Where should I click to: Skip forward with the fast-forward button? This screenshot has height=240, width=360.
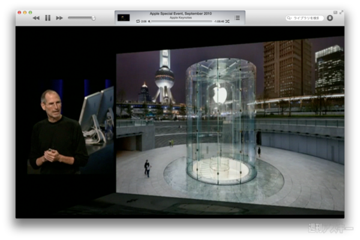point(59,18)
